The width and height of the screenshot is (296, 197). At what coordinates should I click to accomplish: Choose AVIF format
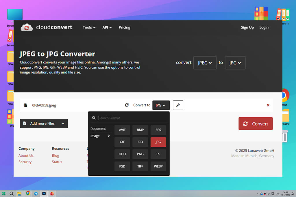[x=122, y=130]
